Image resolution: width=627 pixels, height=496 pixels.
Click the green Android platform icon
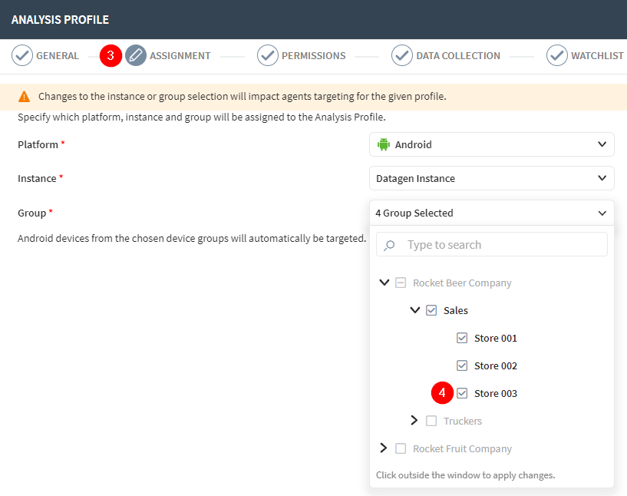tap(384, 144)
